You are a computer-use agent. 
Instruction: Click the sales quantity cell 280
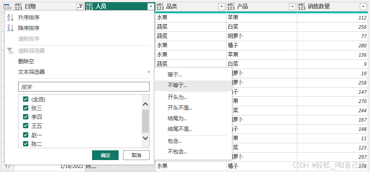[x=332, y=46]
